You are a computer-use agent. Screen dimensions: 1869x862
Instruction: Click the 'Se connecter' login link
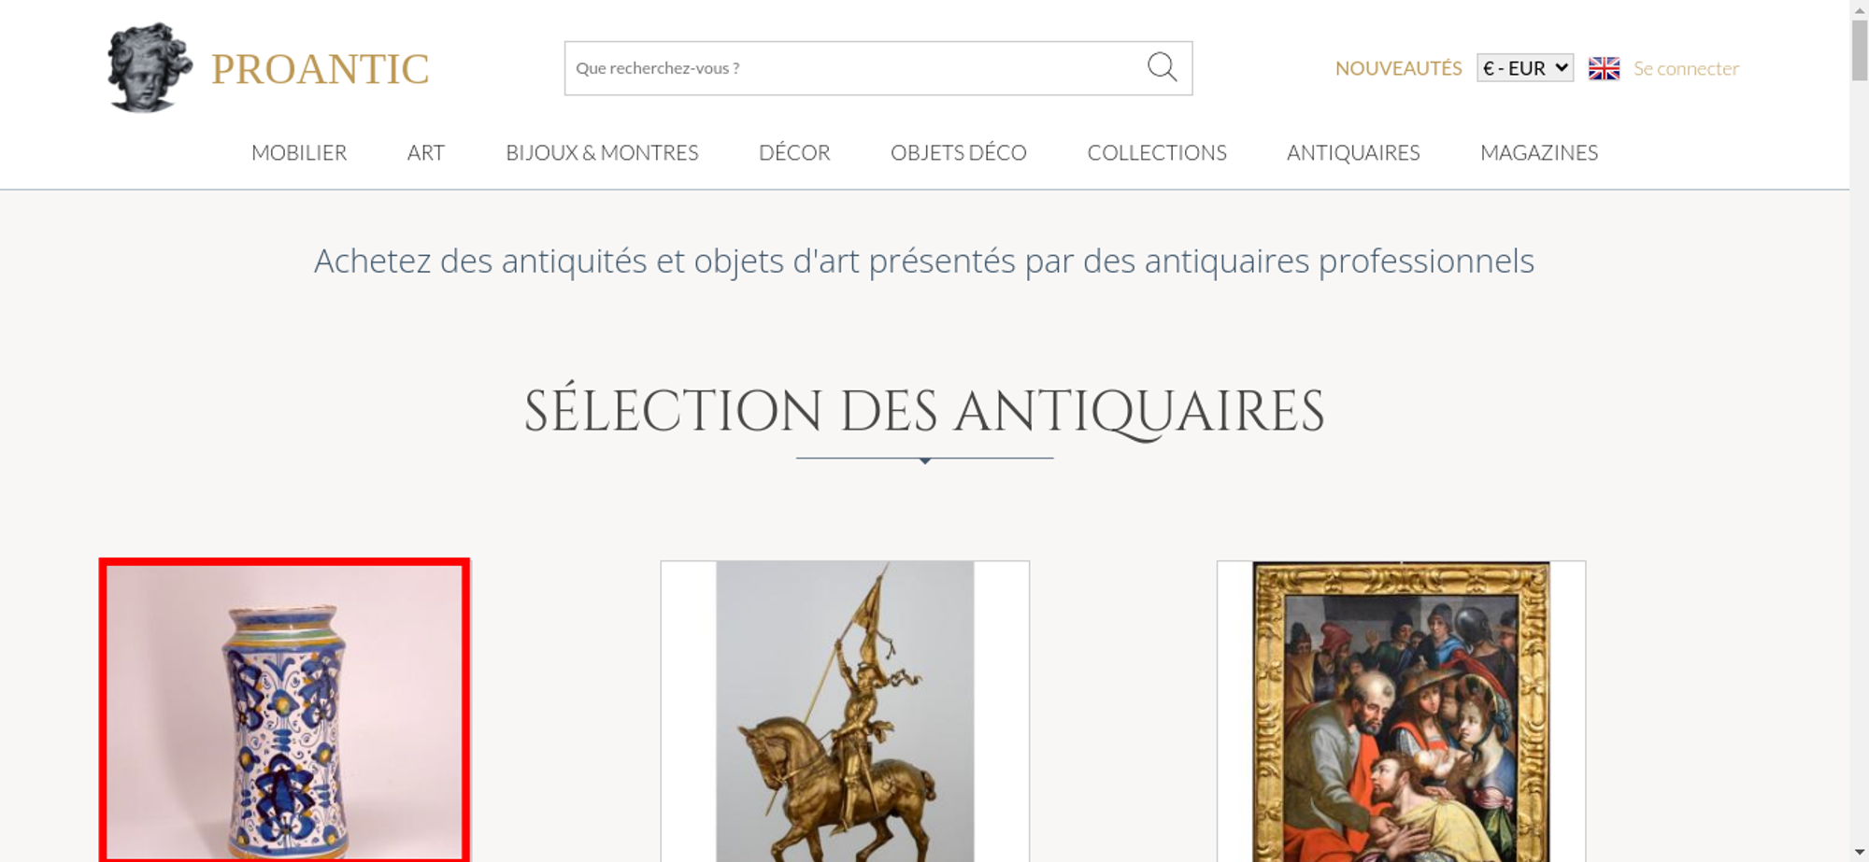(x=1686, y=68)
